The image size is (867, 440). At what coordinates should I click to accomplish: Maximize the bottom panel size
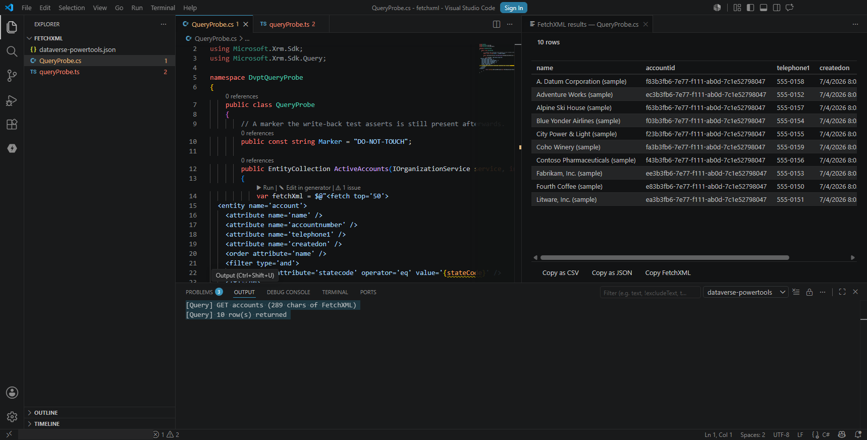coord(842,292)
